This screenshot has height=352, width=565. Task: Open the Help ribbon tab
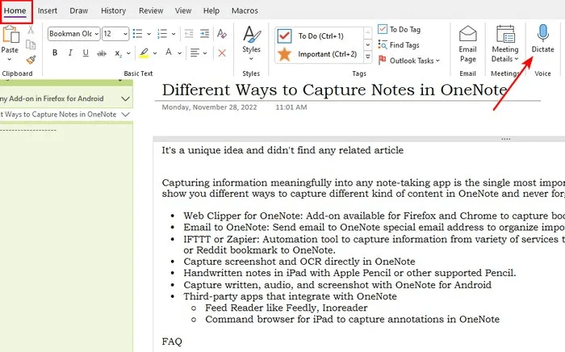(x=211, y=10)
